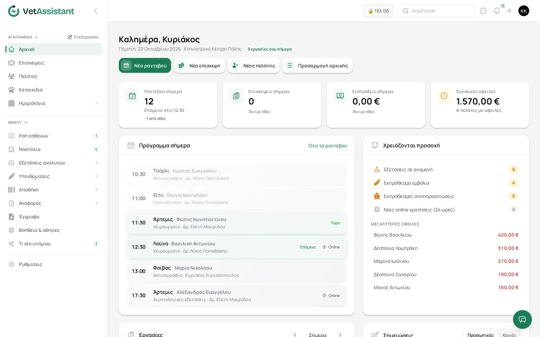Click the session lock timer 15λ 0δ
This screenshot has height=337, width=540.
point(378,11)
